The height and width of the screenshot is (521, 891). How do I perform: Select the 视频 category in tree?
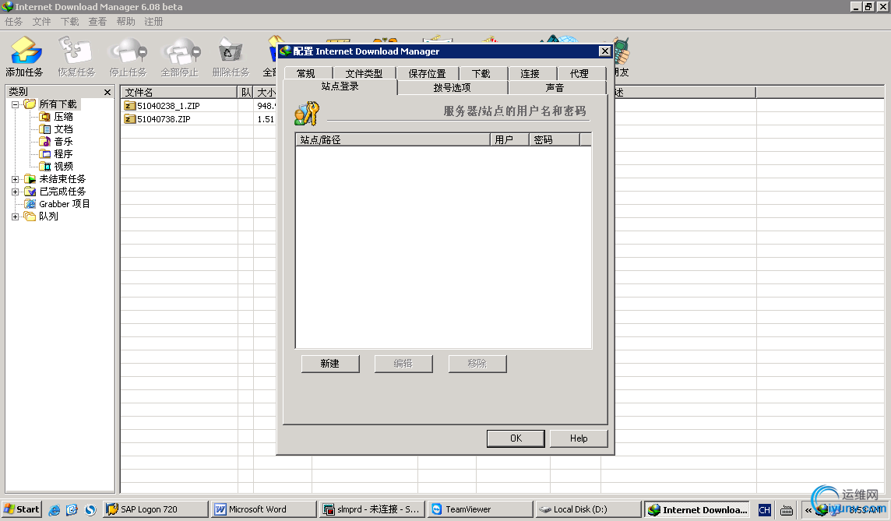pos(63,167)
